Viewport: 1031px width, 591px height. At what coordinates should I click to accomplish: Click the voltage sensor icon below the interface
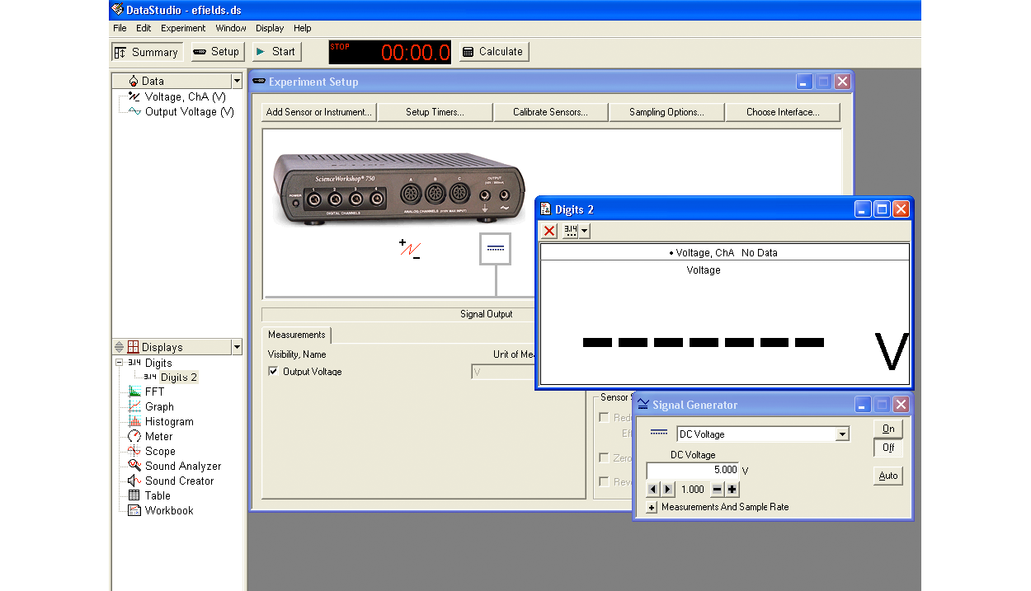(410, 248)
